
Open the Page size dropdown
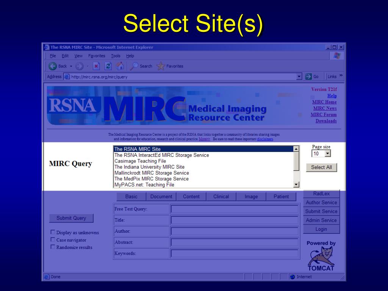321,154
